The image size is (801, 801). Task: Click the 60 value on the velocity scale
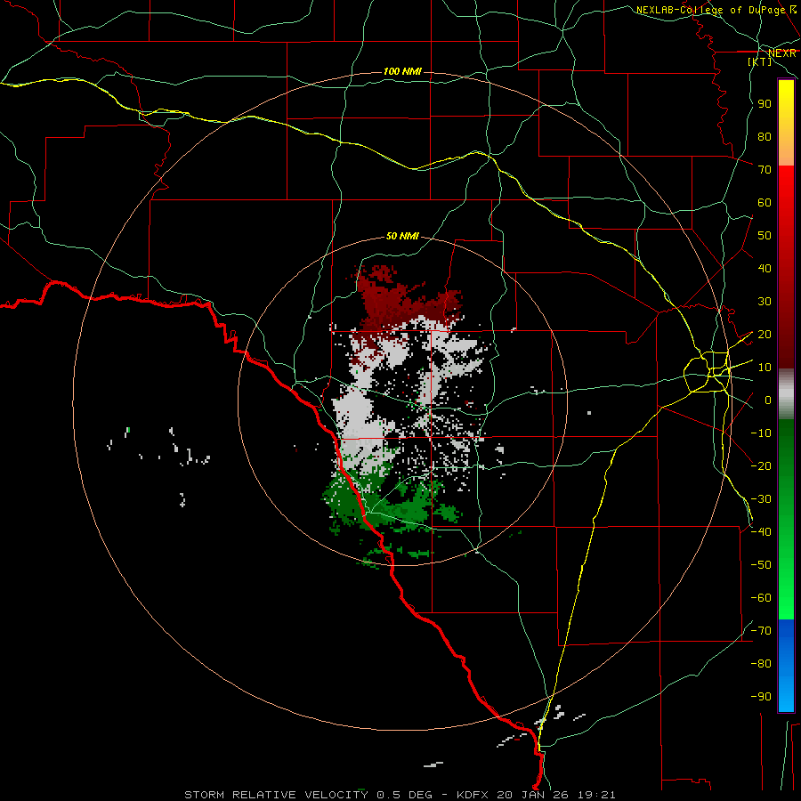coord(765,202)
